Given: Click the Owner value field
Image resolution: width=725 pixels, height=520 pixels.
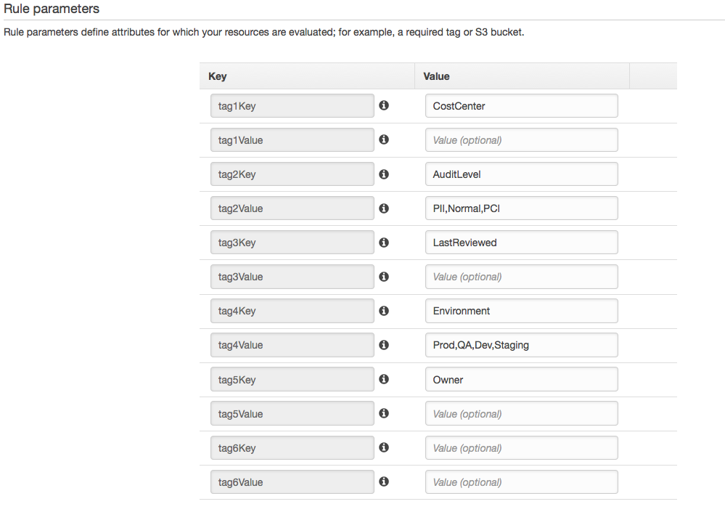Looking at the screenshot, I should coord(521,379).
